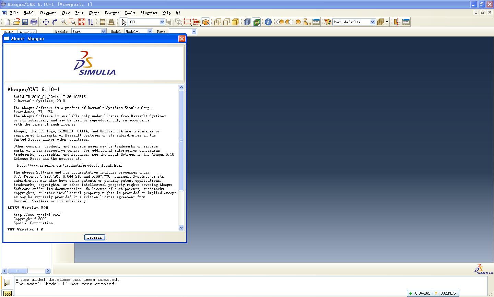Open the Help menu
The image size is (494, 297).
[x=166, y=13]
